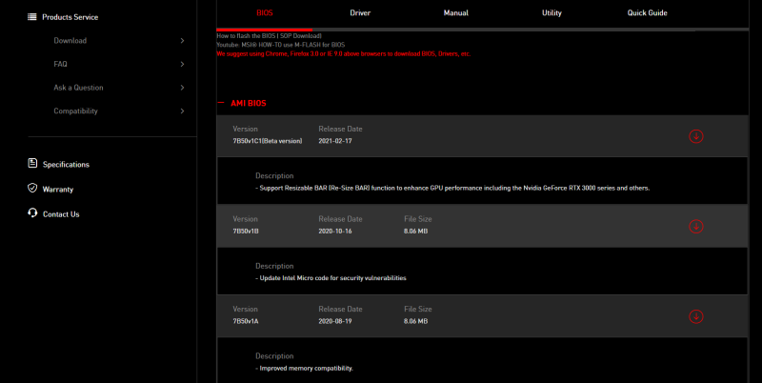Expand the FAQ submenu chevron
762x383 pixels.
coord(182,64)
